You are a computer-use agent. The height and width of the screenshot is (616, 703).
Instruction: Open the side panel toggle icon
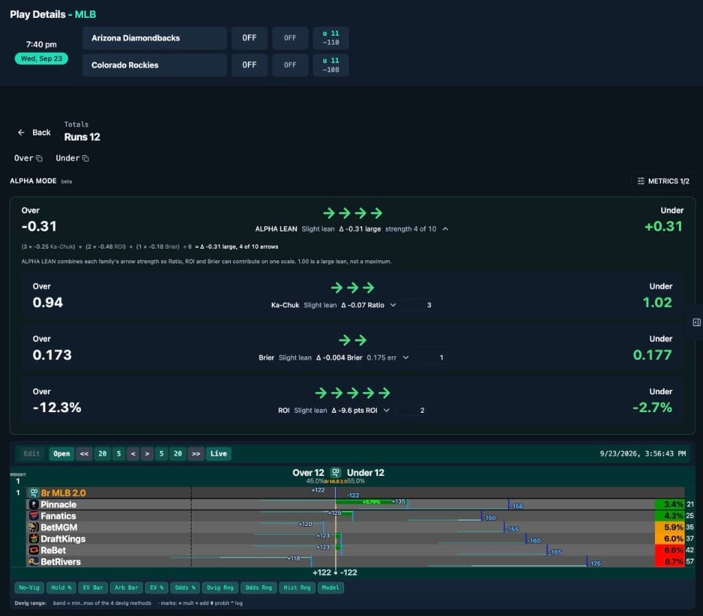pyautogui.click(x=696, y=322)
